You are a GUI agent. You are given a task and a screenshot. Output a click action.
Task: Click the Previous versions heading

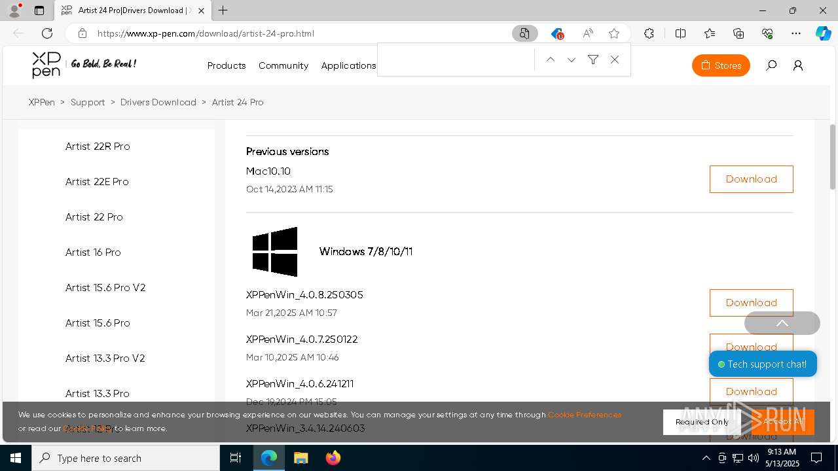[287, 152]
